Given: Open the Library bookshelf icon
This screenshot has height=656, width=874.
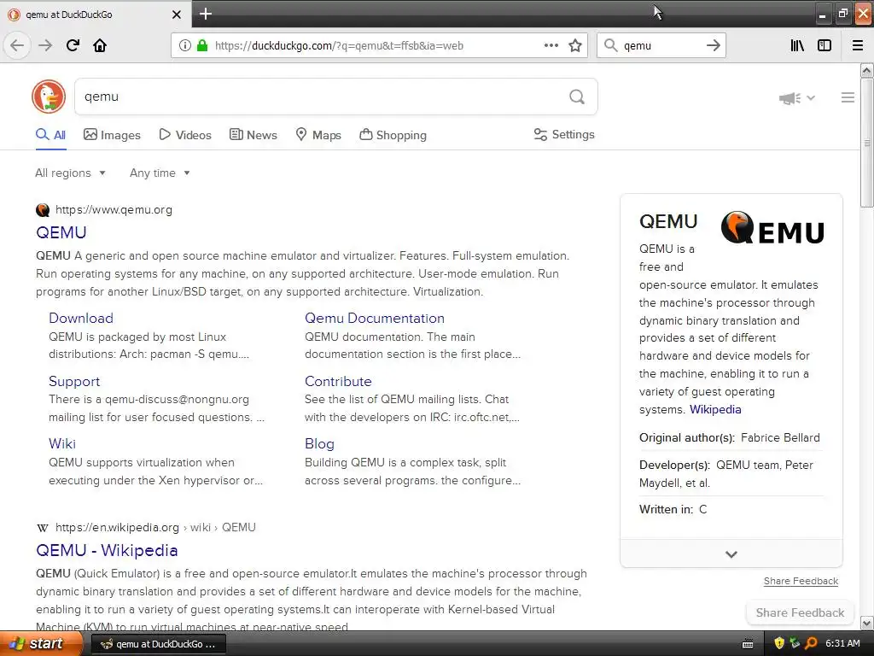Looking at the screenshot, I should [x=797, y=45].
